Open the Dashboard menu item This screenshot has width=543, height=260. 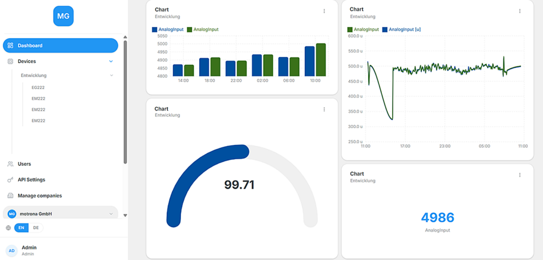click(x=60, y=46)
